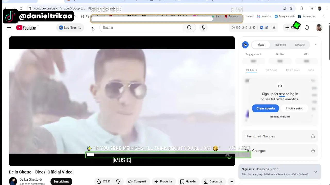Click the free signup link
330x185 pixels.
coord(282,94)
